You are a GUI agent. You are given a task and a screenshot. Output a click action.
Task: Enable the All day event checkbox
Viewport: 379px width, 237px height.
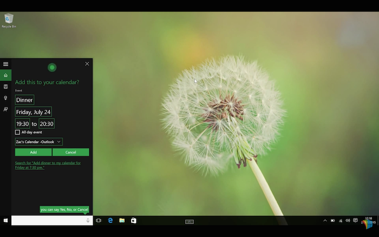click(x=17, y=132)
